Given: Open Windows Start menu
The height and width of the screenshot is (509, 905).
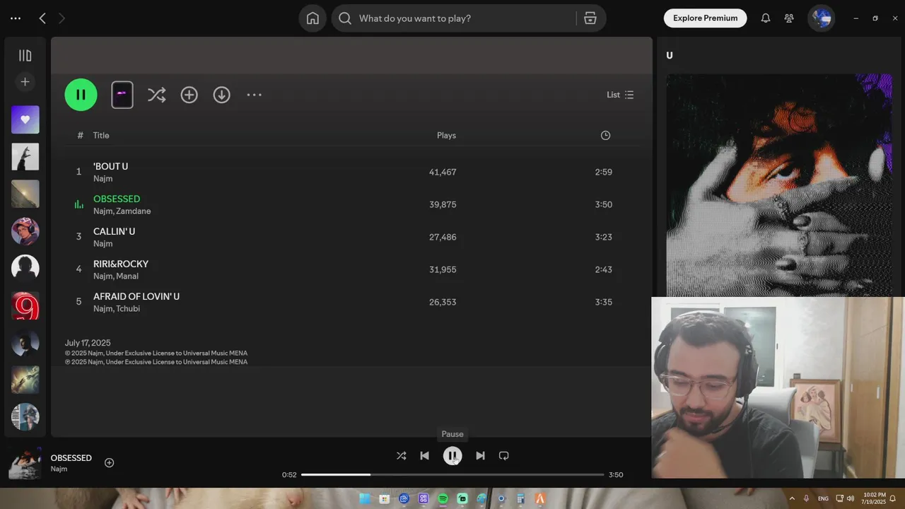Looking at the screenshot, I should tap(365, 498).
